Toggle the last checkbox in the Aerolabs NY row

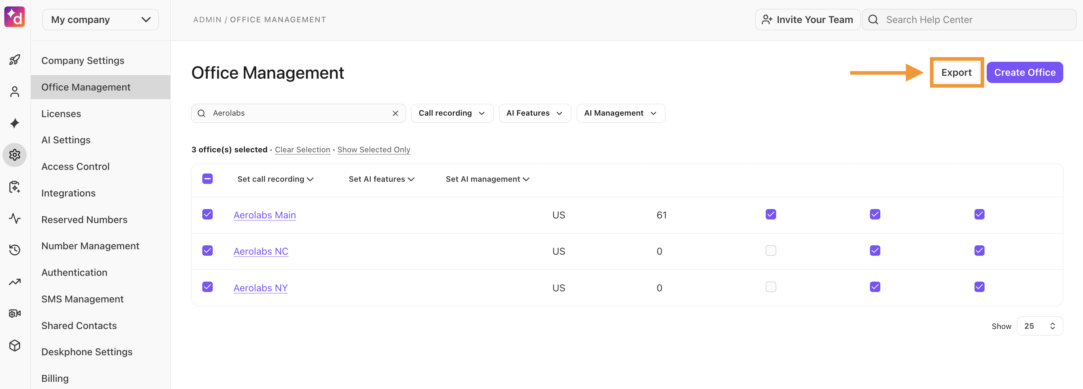point(979,287)
